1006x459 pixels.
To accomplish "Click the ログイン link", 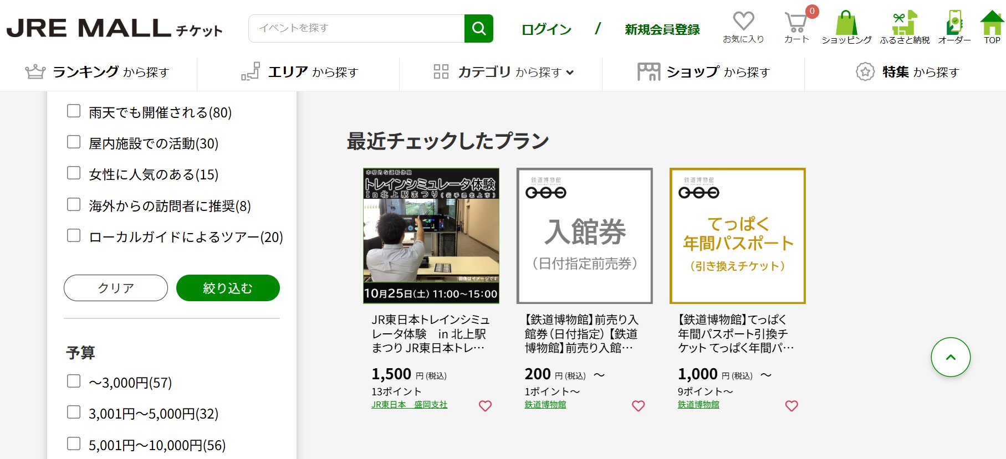I will click(547, 29).
